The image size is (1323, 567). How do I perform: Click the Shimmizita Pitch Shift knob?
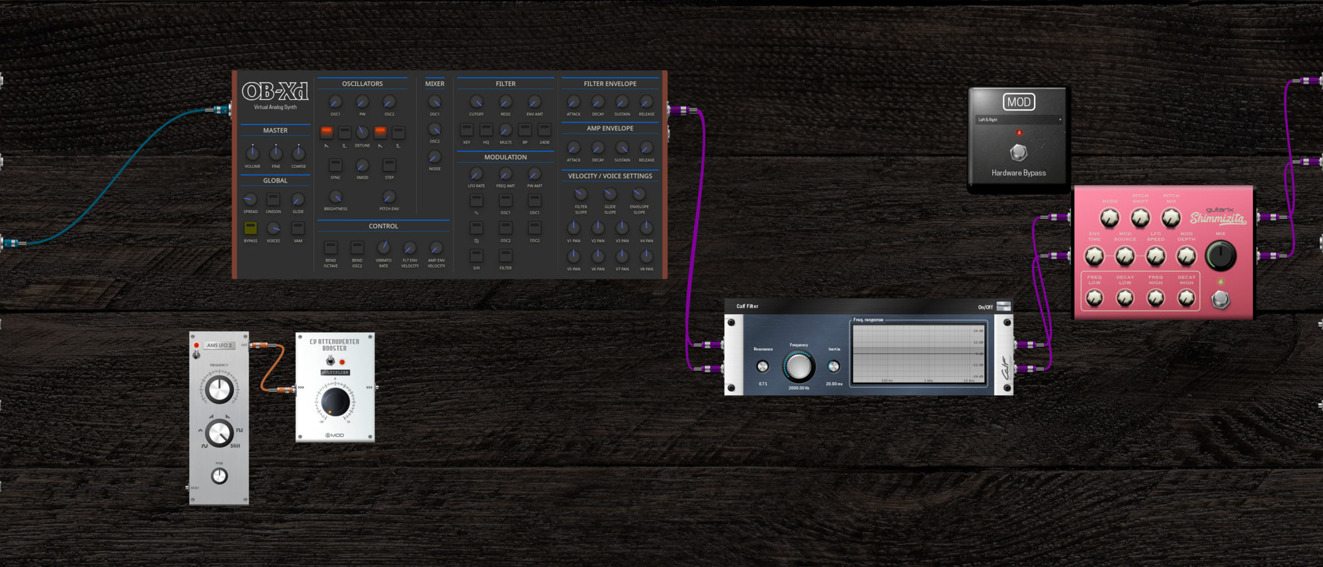1140,217
